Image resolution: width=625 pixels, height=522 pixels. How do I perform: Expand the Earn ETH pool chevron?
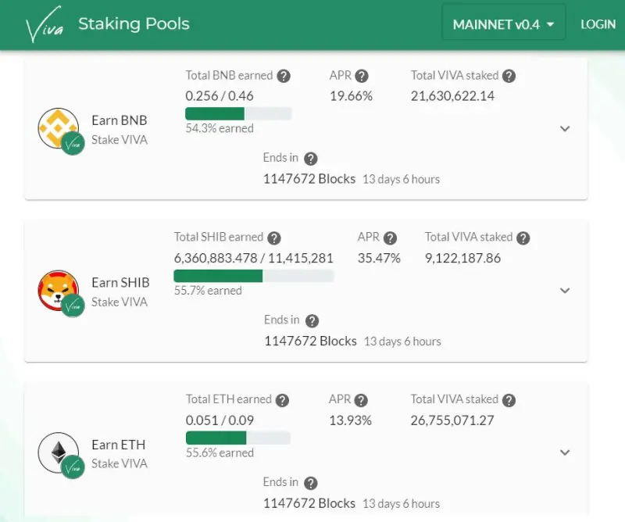(x=565, y=452)
